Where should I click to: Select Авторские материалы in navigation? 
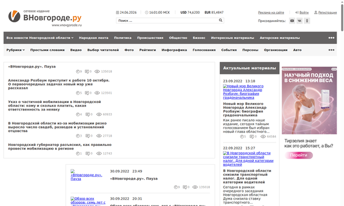coord(280,38)
